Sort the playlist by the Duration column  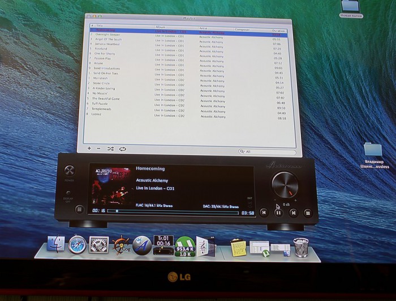tap(279, 31)
